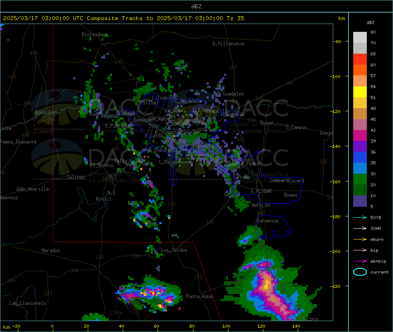Click the Los_Toldos place label
This screenshot has width=393, height=332.
[x=174, y=250]
